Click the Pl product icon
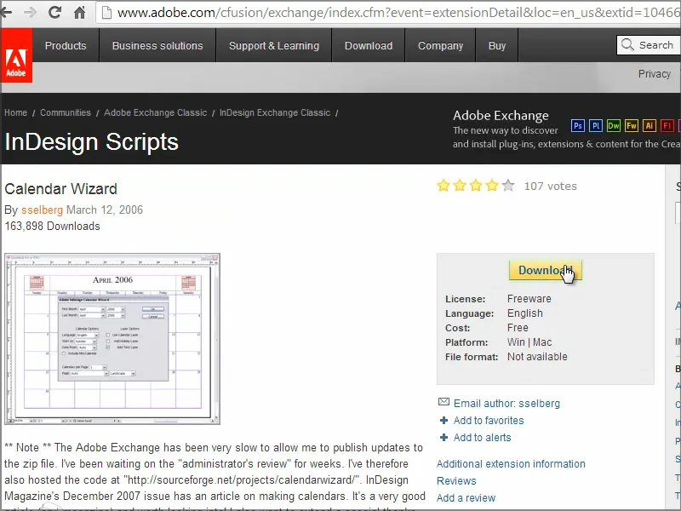 pyautogui.click(x=596, y=125)
